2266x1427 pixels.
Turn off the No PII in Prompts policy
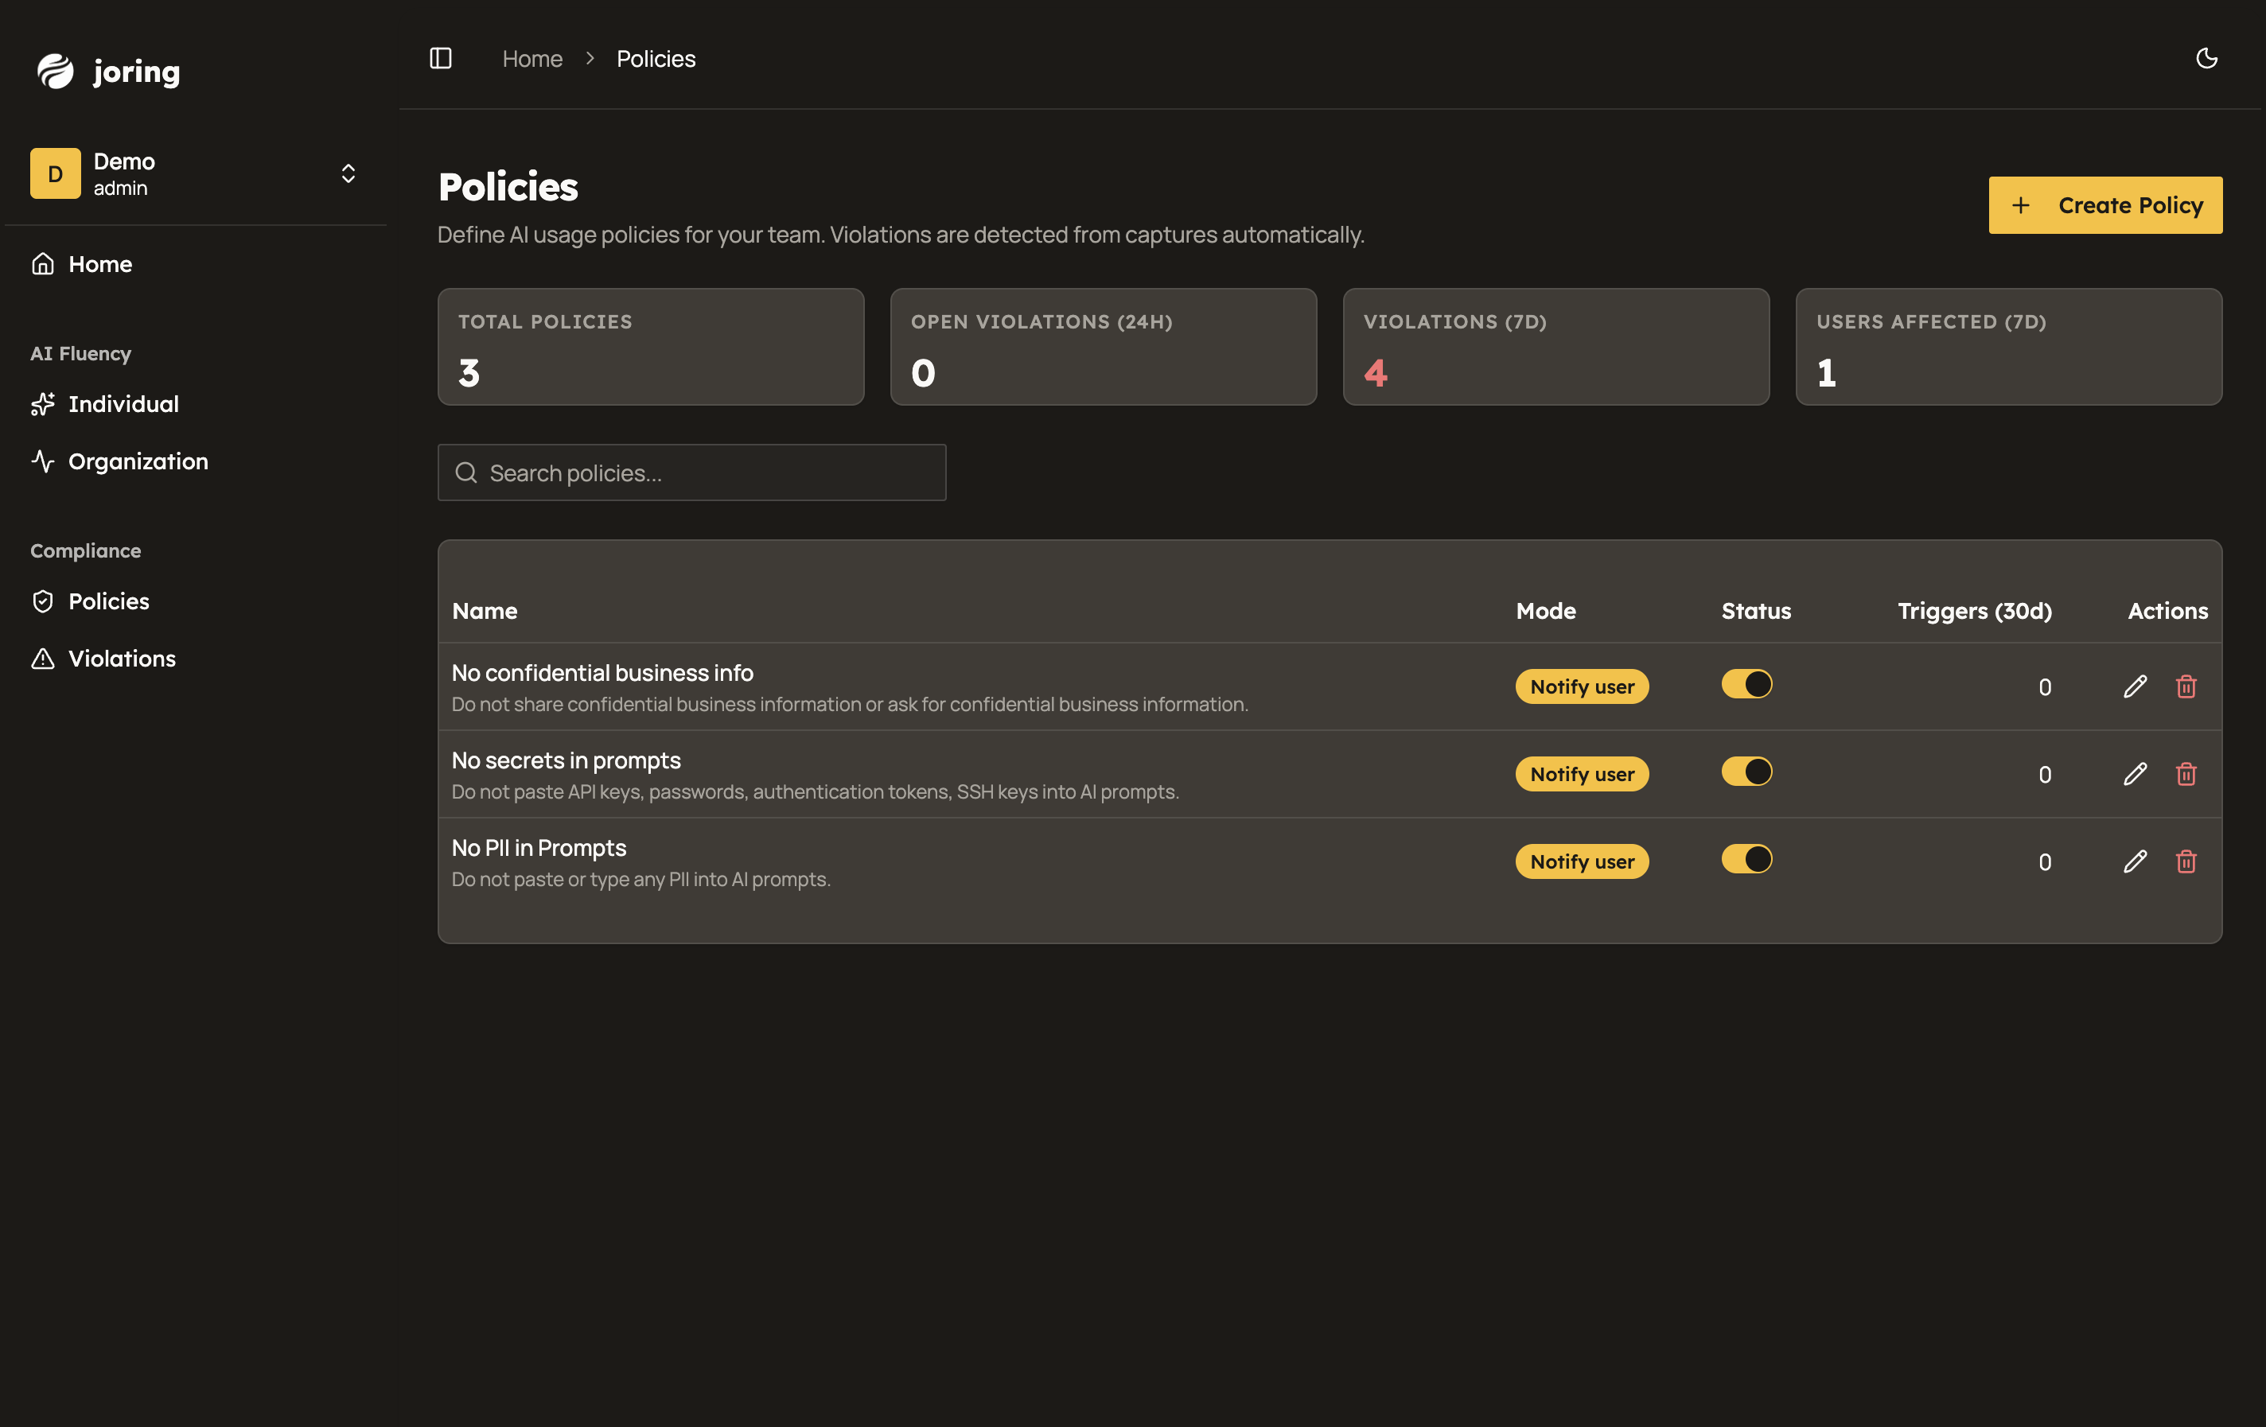[1746, 859]
